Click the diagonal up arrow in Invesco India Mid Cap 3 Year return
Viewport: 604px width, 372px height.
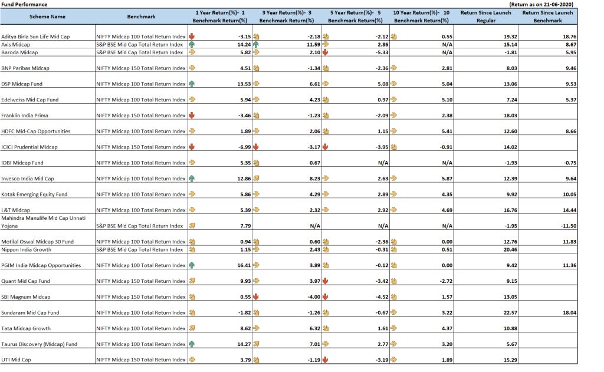[256, 178]
